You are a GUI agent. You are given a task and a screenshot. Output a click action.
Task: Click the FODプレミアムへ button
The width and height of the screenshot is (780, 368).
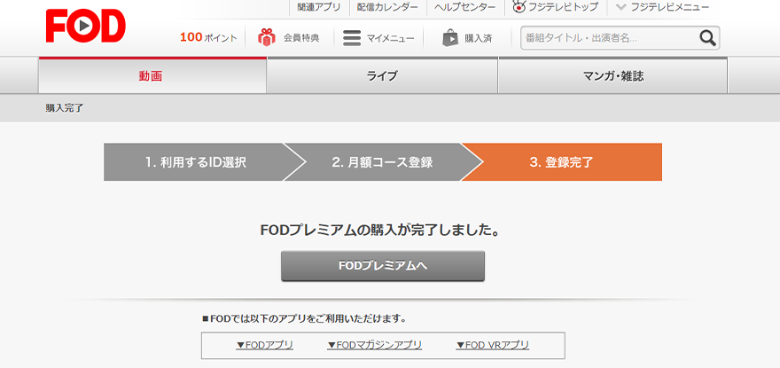383,266
